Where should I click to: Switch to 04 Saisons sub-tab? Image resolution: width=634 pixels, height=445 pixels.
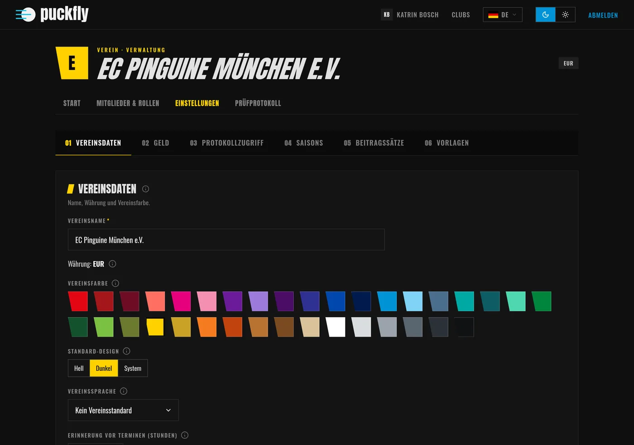coord(304,143)
